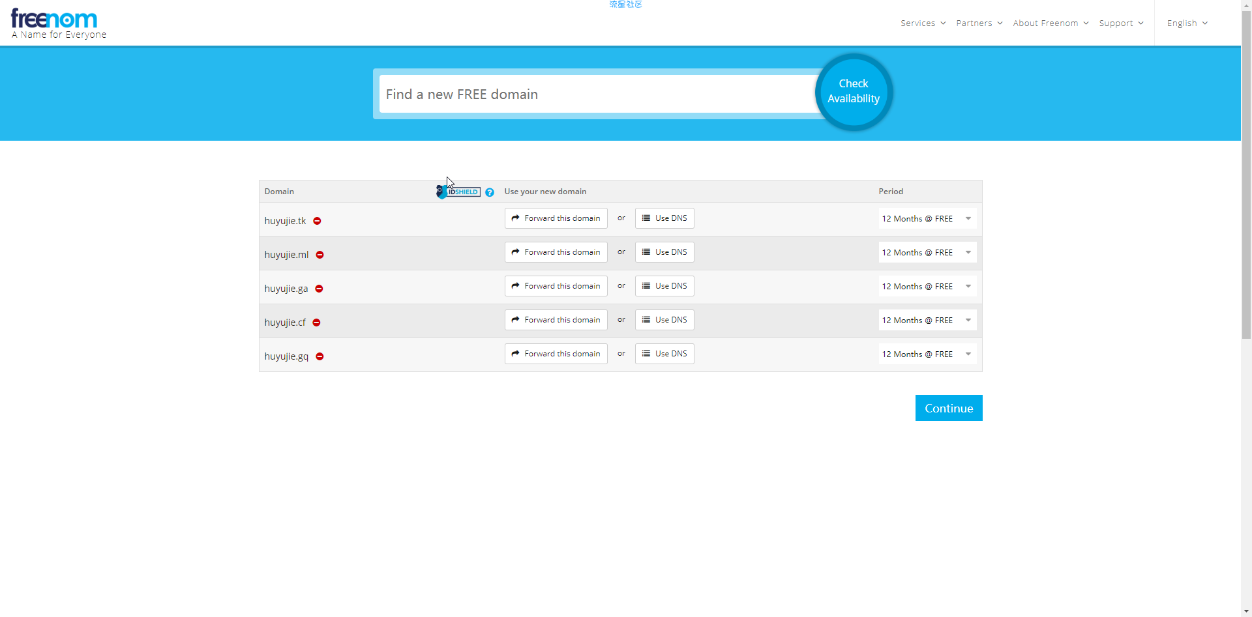Choose Use DNS for huyujie.cf
Screen dimensions: 1252x617
click(664, 320)
